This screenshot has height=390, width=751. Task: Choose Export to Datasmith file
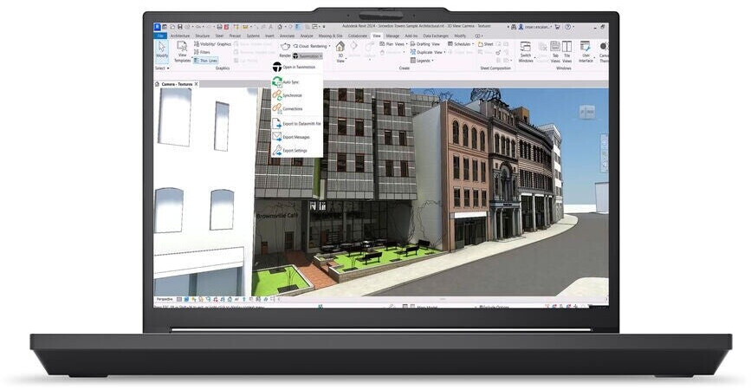[x=298, y=124]
